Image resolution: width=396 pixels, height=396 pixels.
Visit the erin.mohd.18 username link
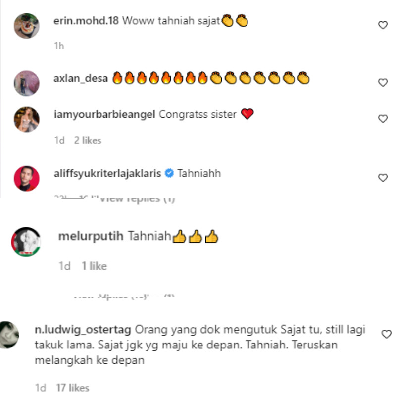[x=86, y=21]
